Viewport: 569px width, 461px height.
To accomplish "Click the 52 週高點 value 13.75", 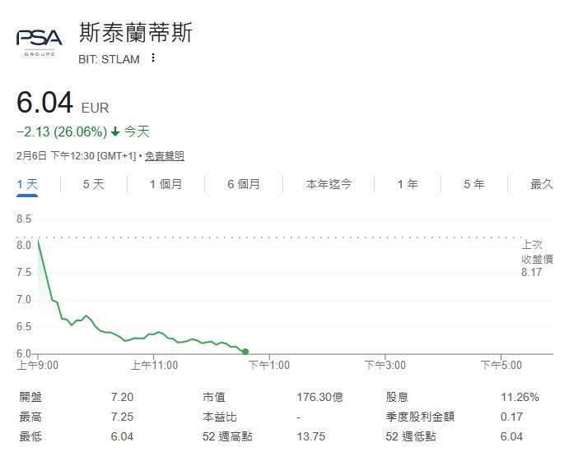I will pyautogui.click(x=311, y=436).
